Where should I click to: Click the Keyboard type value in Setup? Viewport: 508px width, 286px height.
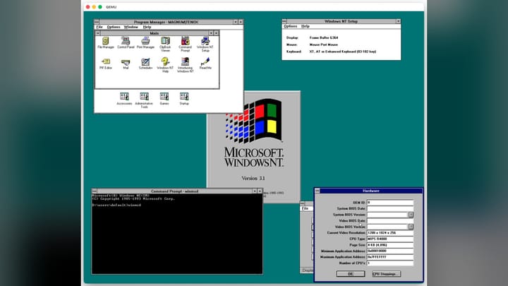tap(343, 52)
